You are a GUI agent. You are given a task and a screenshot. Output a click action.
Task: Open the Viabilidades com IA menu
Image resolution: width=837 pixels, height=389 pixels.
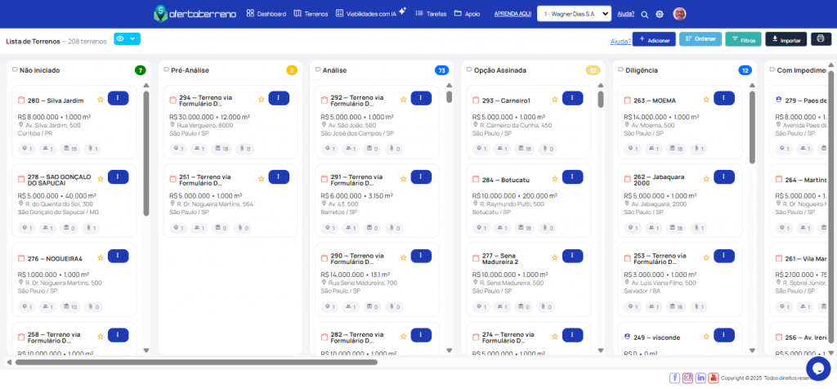tap(371, 13)
